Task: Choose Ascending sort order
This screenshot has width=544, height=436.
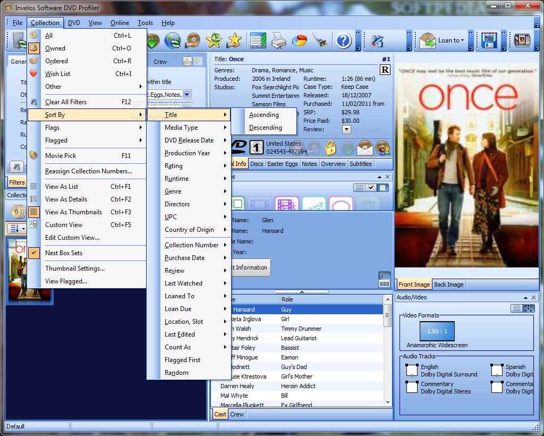Action: click(263, 114)
